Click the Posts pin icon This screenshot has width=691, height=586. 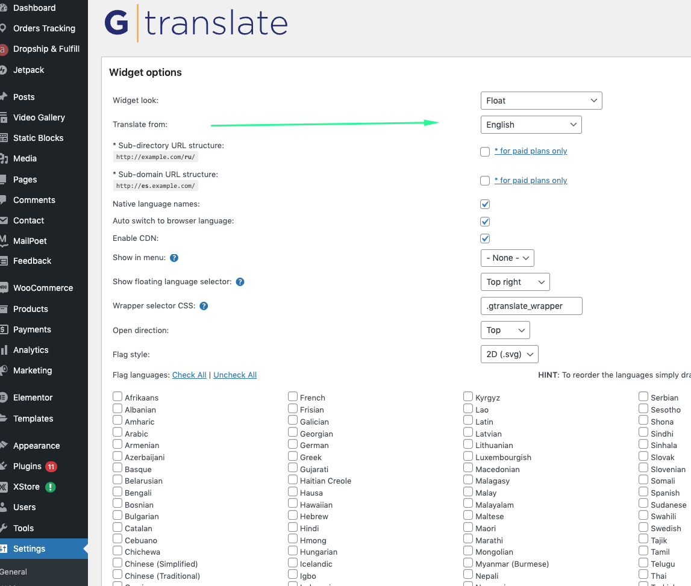(4, 97)
